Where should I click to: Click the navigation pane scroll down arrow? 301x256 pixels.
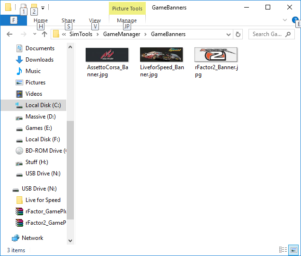click(70, 241)
